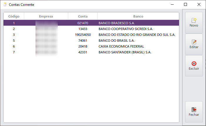Sort by the Banco column header
Viewport: 206px width, 126px height.
point(138,16)
